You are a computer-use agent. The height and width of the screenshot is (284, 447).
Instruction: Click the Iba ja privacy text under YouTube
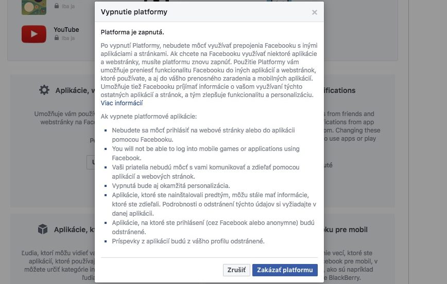coord(68,38)
